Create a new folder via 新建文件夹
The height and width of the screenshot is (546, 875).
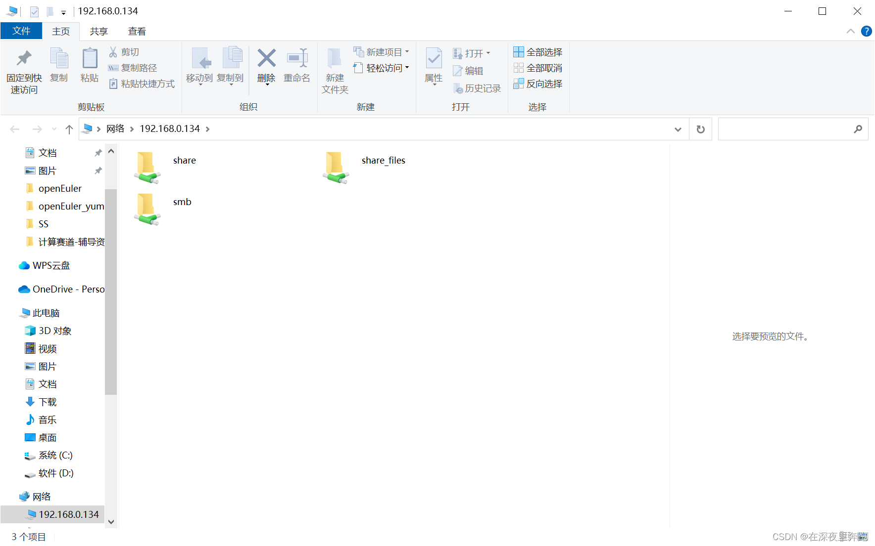(335, 69)
